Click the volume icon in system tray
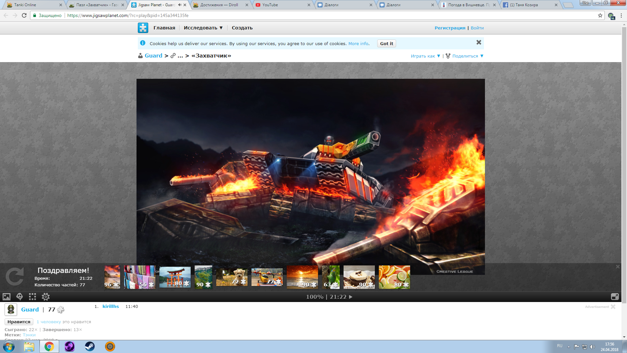This screenshot has height=353, width=627. (592, 347)
